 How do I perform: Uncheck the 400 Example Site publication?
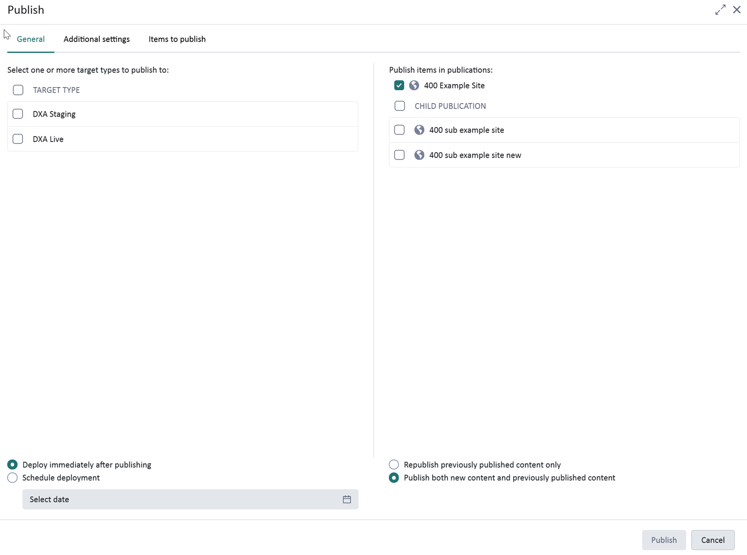399,86
